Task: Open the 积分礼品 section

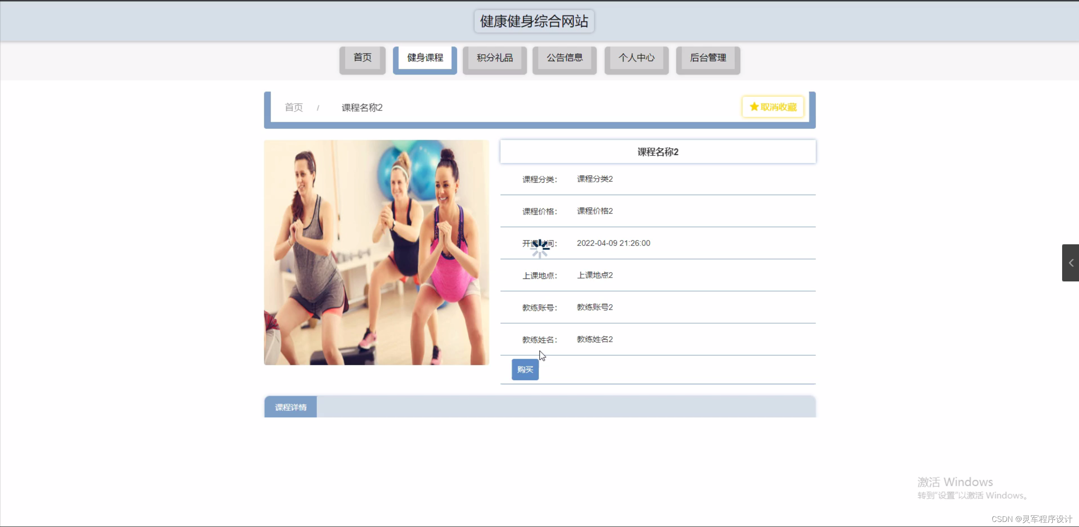Action: (x=494, y=58)
